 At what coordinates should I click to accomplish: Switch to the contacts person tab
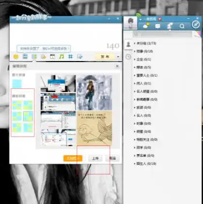[x=128, y=44]
